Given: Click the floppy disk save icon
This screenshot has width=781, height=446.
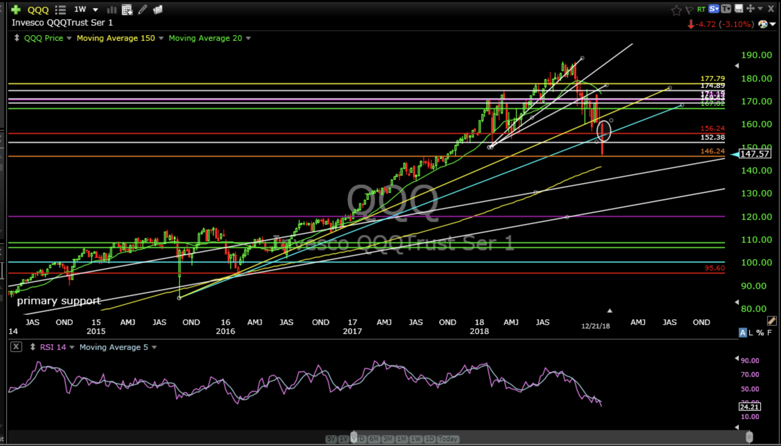Looking at the screenshot, I should click(738, 9).
